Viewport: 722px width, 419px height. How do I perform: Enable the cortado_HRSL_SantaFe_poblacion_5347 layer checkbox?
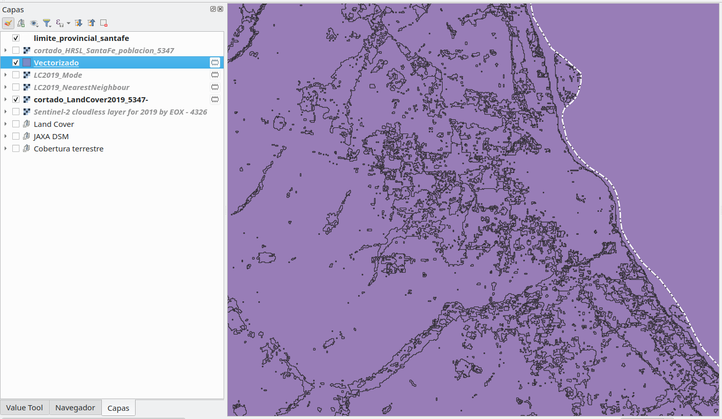tap(16, 50)
